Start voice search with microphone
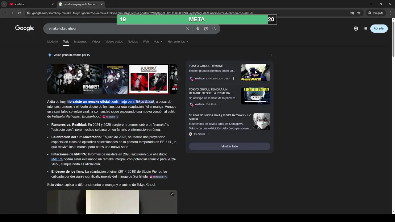395x222 pixels. [x=198, y=28]
